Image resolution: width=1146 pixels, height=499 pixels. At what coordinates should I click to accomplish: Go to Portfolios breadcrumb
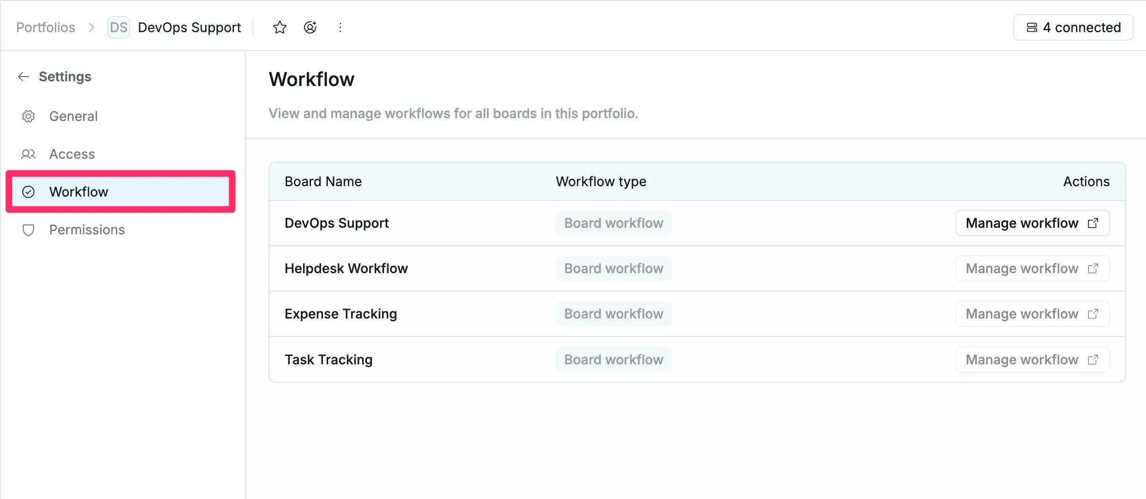coord(45,27)
